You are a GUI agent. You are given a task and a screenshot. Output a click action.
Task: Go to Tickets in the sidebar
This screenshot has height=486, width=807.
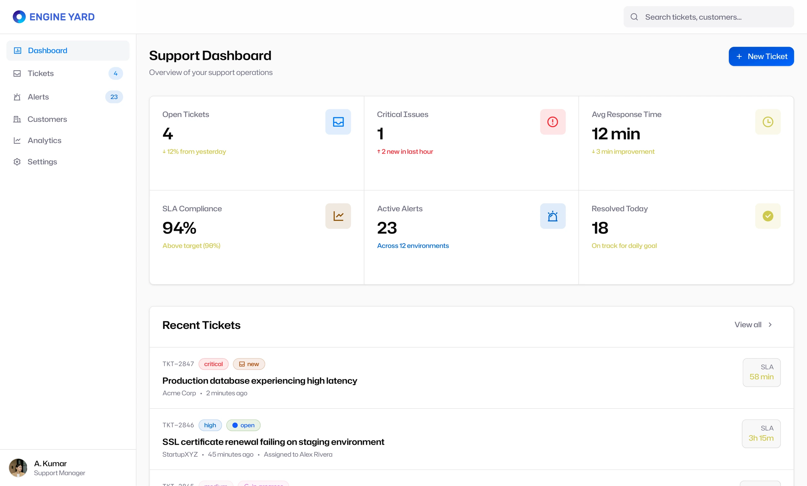[x=68, y=73]
